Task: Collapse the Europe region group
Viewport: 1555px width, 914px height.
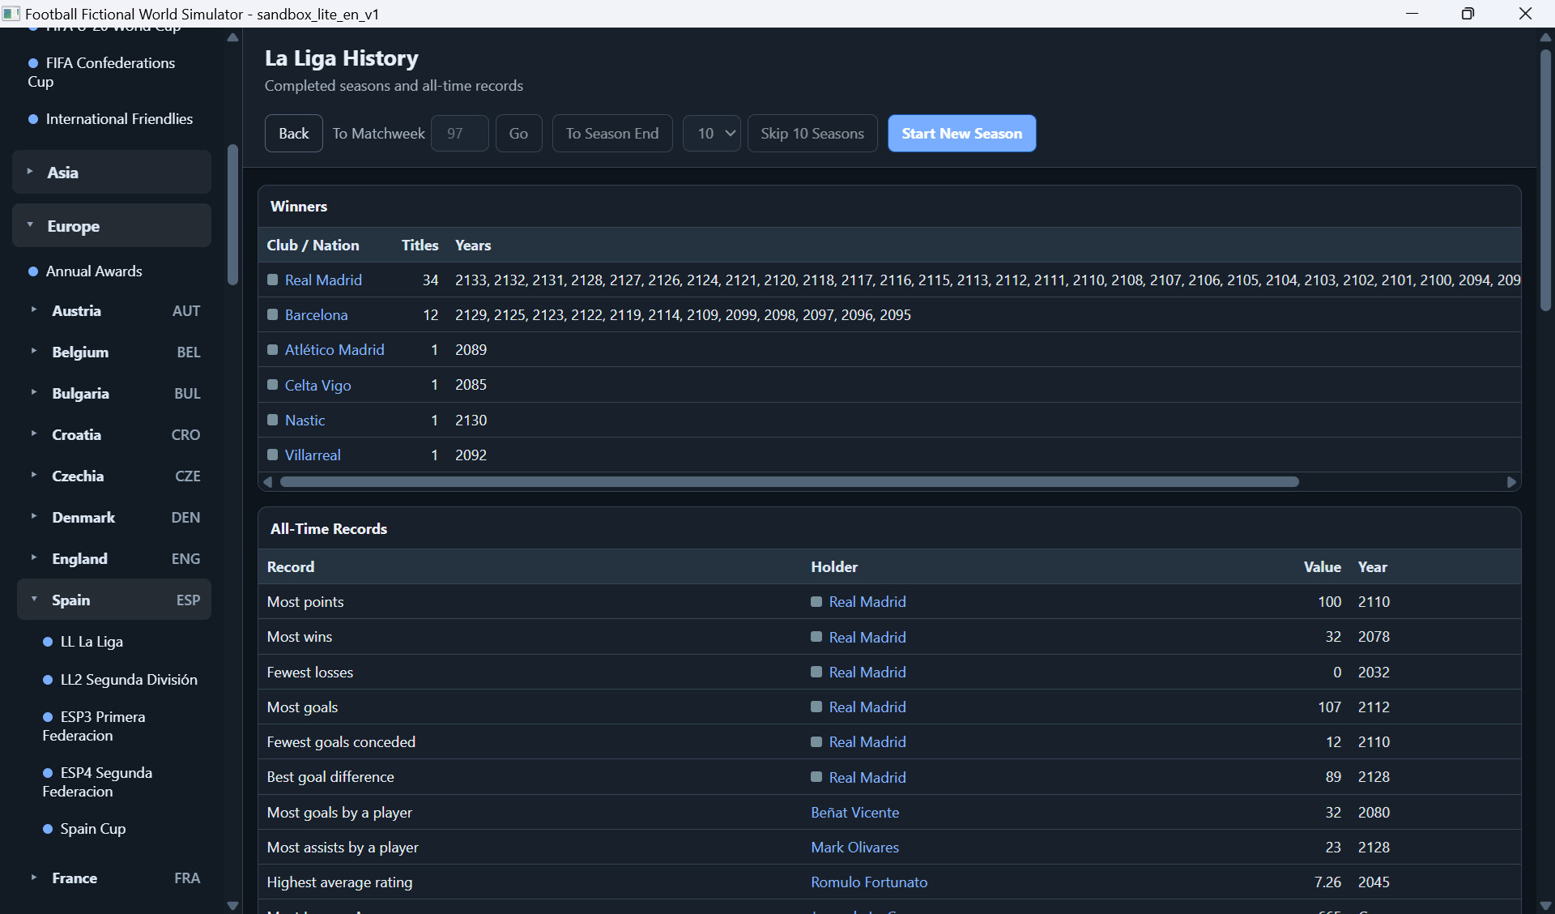Action: point(112,225)
